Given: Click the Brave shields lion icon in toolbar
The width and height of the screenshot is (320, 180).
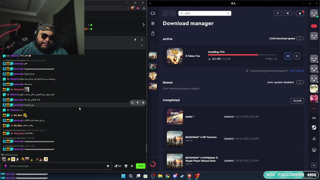Looking at the screenshot, I should click(x=132, y=8).
